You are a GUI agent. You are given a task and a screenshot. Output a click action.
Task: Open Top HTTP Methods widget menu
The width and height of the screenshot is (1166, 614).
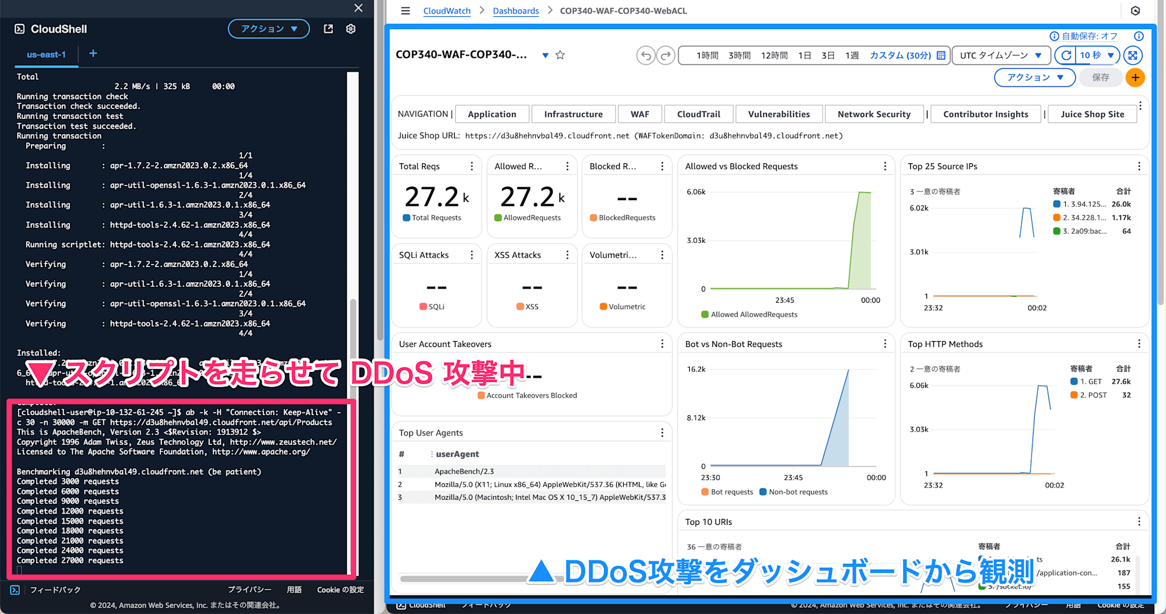(1139, 344)
